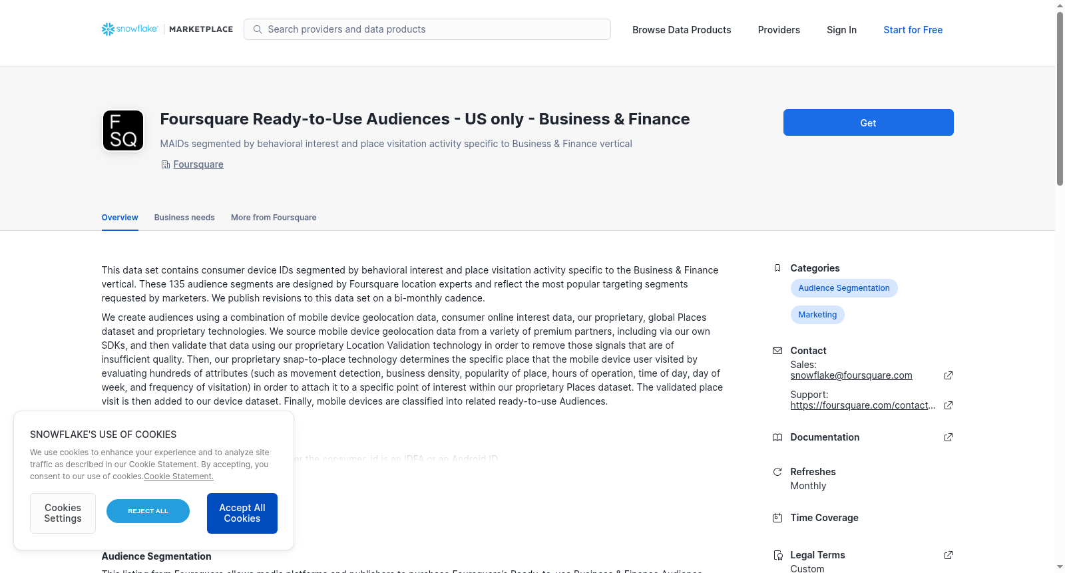Open the foursquare.com/contact support link
The width and height of the screenshot is (1065, 573).
(x=863, y=405)
